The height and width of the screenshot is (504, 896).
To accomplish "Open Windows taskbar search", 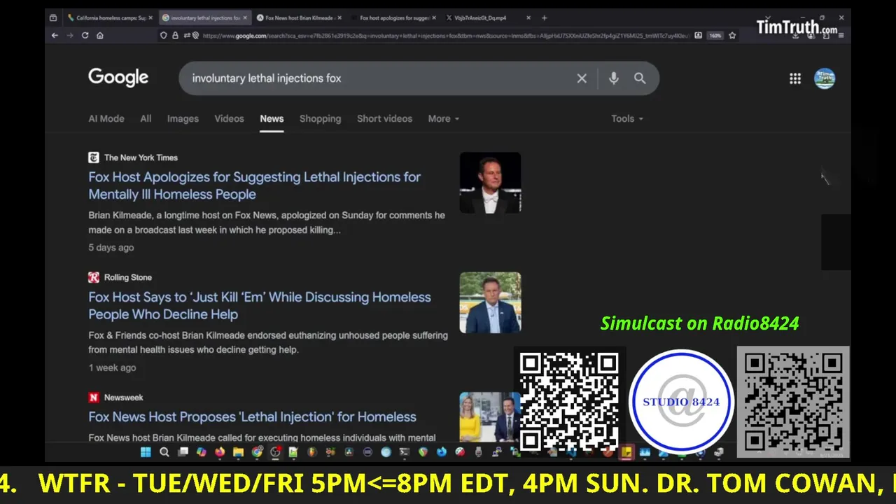I will pos(164,452).
